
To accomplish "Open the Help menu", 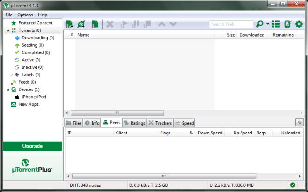I will coord(43,15).
